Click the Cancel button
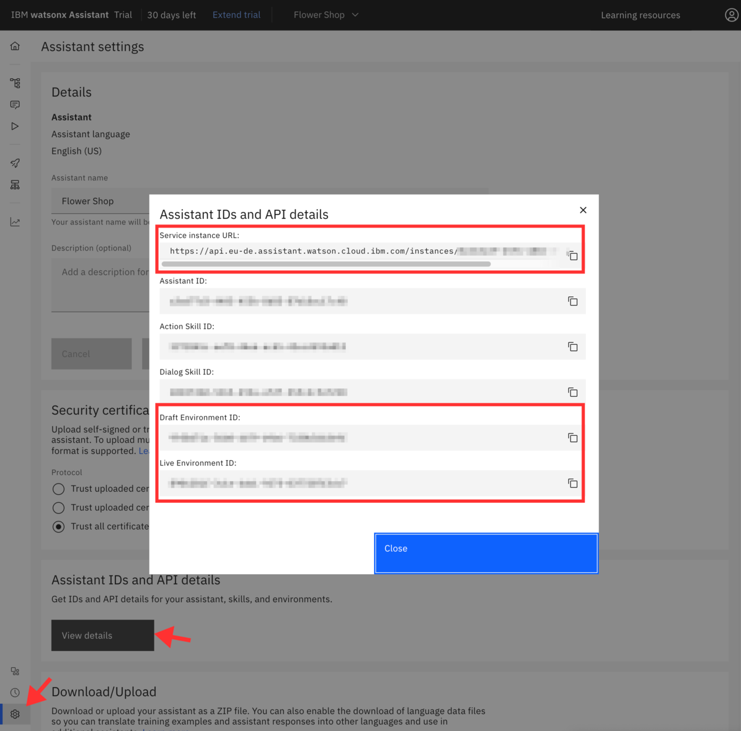741x731 pixels. click(91, 353)
